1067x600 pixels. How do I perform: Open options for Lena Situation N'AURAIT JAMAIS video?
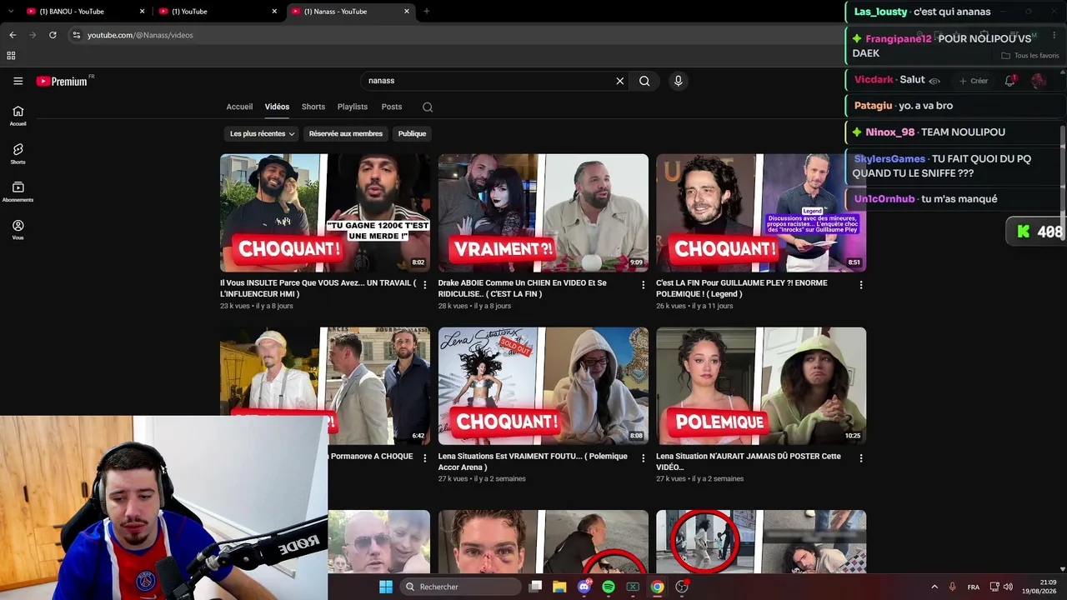(861, 458)
